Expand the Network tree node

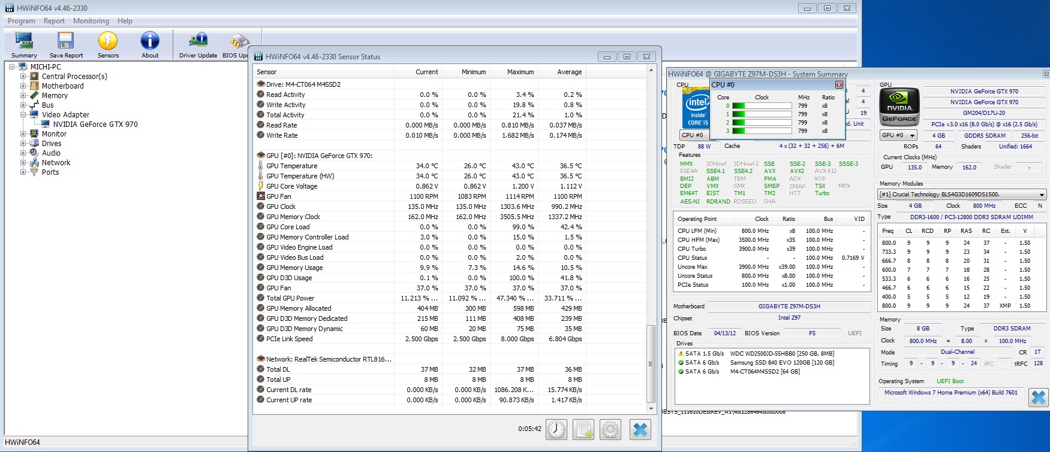(x=23, y=162)
